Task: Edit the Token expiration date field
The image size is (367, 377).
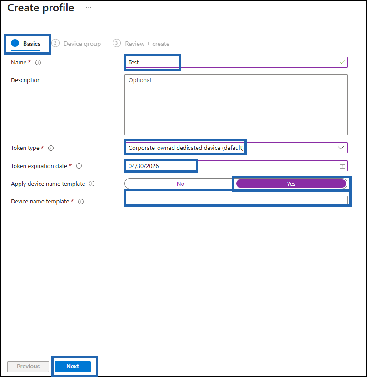Action: pos(236,166)
